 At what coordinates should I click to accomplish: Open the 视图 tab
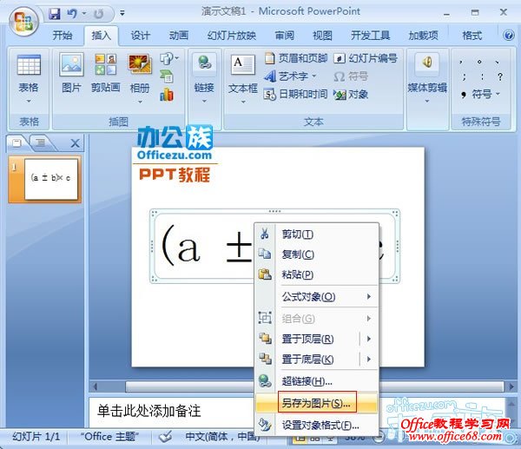coord(322,35)
